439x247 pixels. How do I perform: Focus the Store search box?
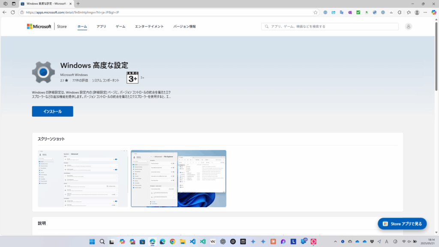330,26
